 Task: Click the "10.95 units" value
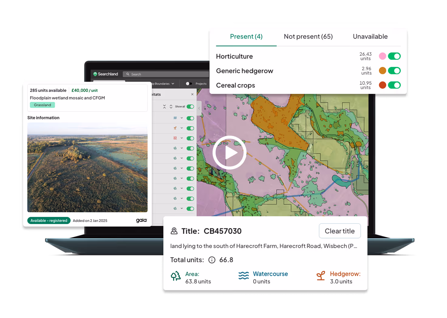[x=365, y=85]
